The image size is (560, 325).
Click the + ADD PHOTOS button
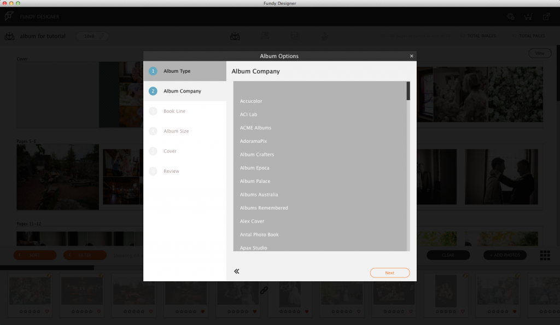click(x=505, y=255)
